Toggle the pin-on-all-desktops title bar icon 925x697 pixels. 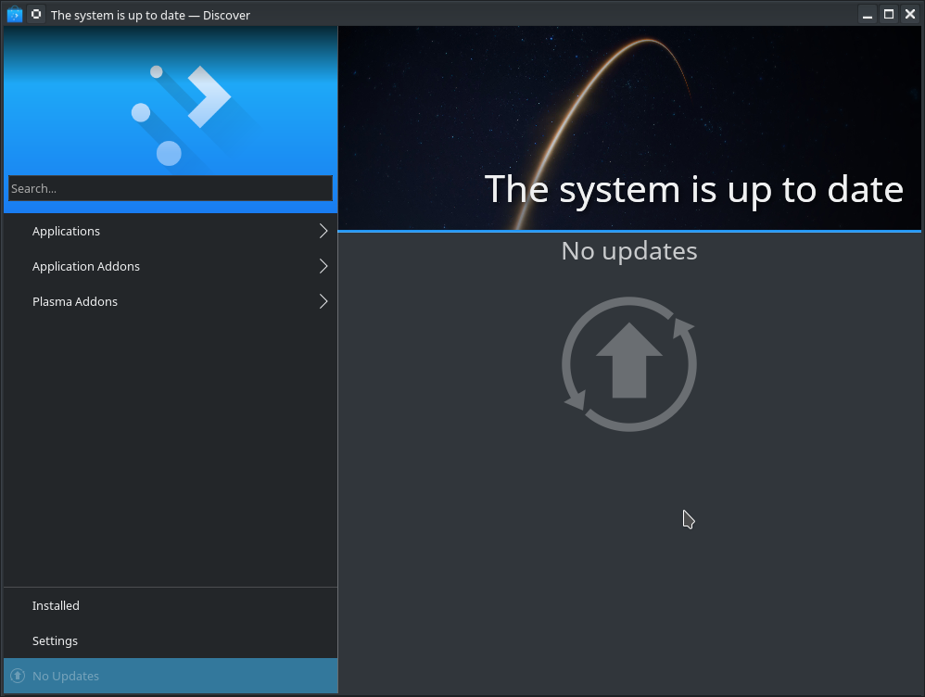pyautogui.click(x=36, y=14)
